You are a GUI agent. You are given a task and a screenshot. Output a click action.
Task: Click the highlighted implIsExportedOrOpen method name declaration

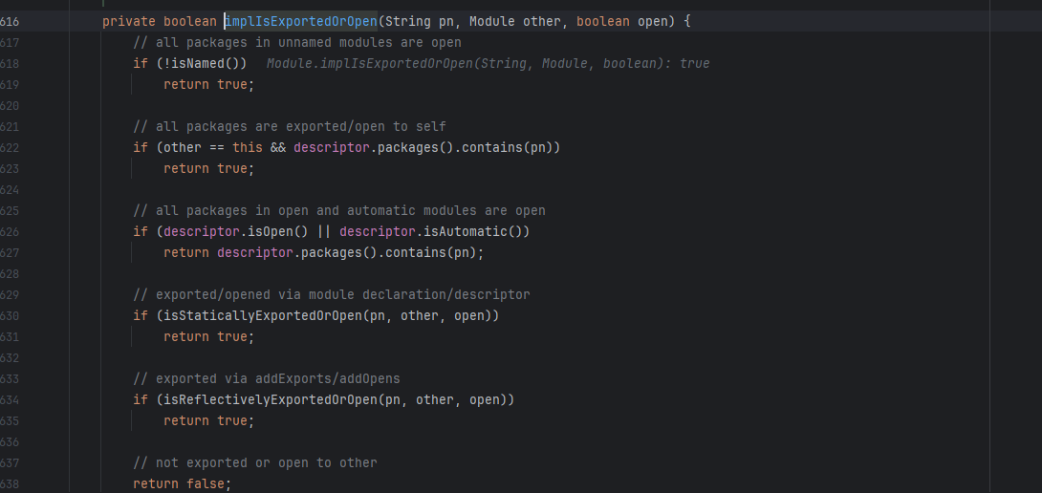[x=301, y=21]
